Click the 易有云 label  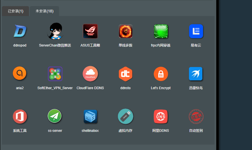coord(196,45)
